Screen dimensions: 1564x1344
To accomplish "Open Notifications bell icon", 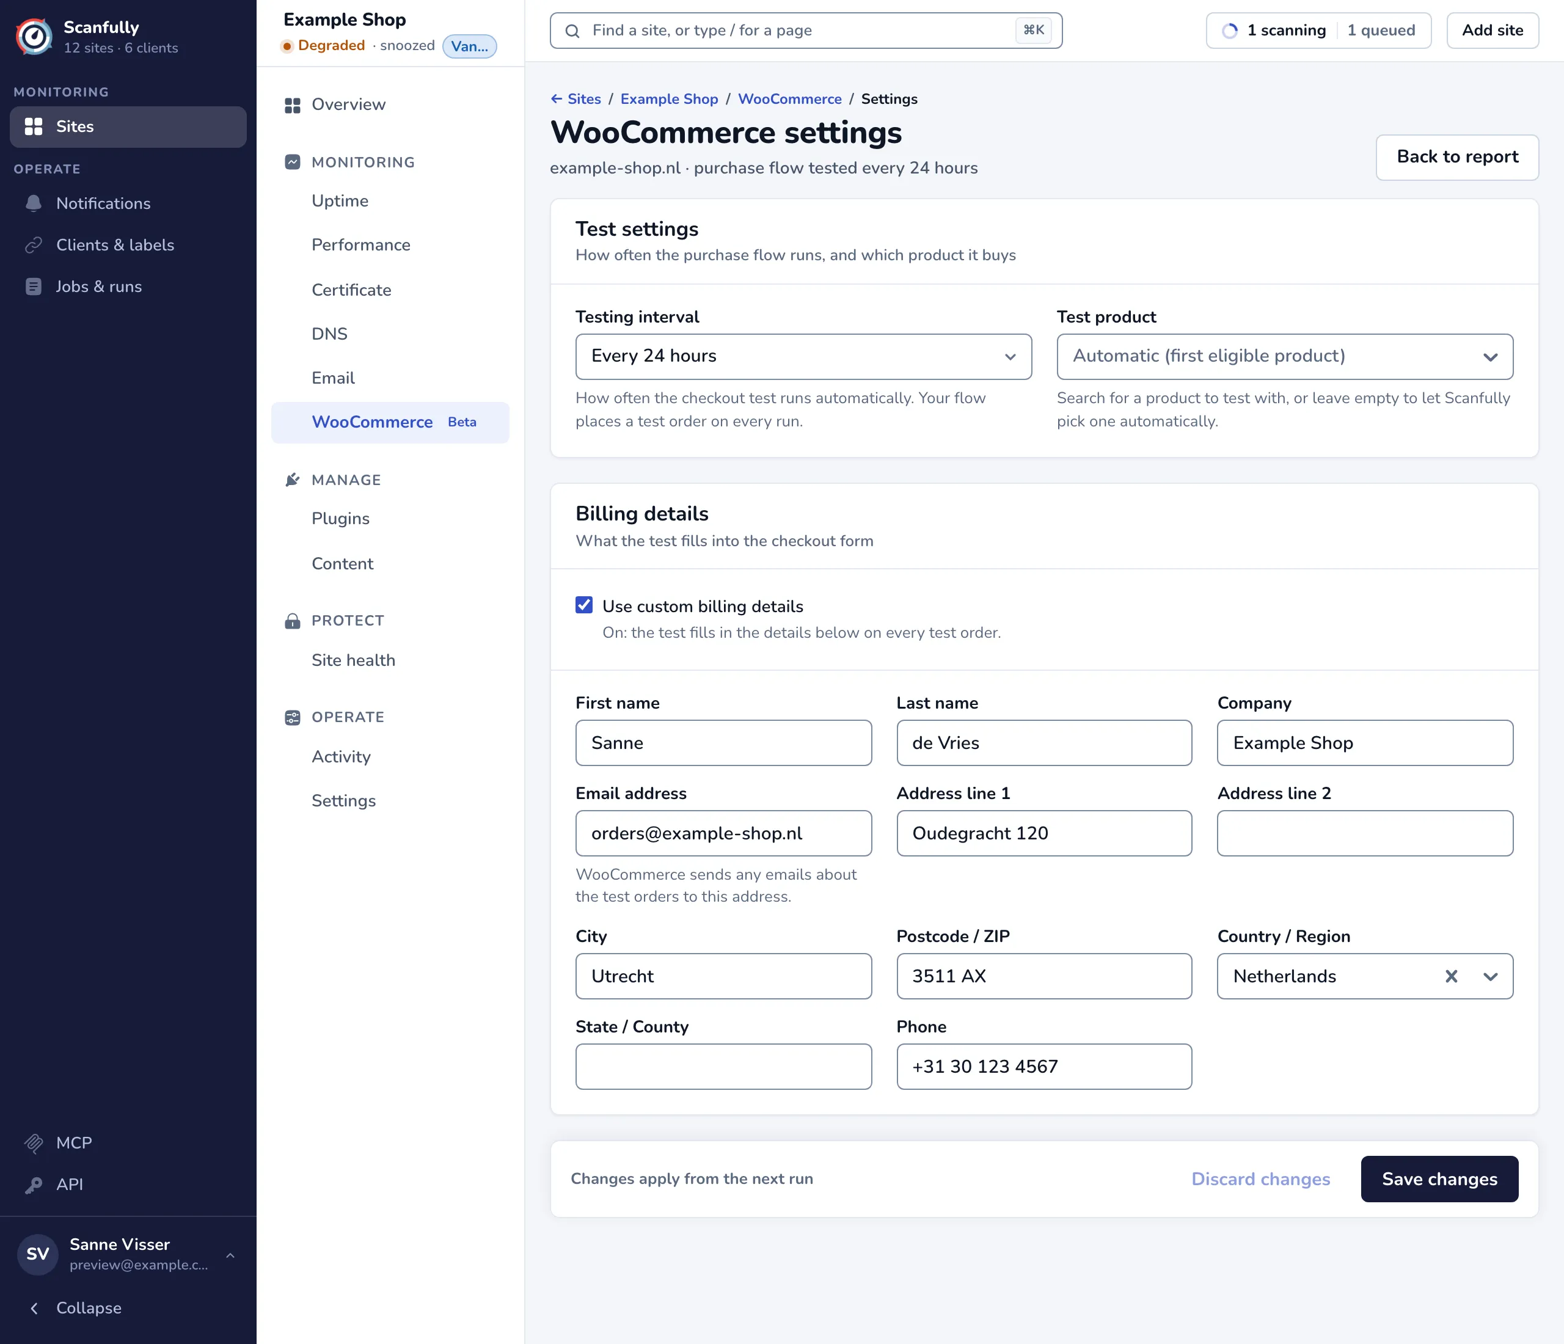I will (x=33, y=204).
